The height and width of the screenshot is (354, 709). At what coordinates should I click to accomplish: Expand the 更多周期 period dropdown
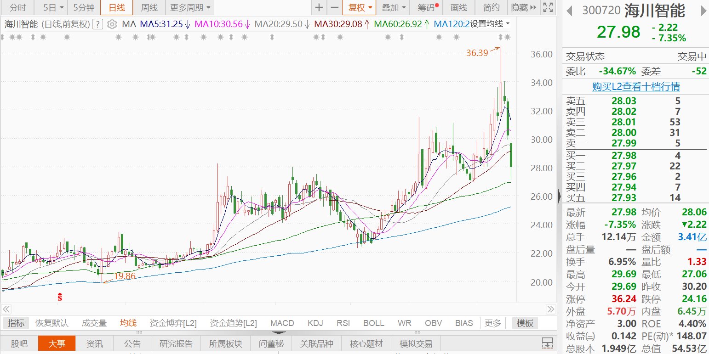(190, 7)
